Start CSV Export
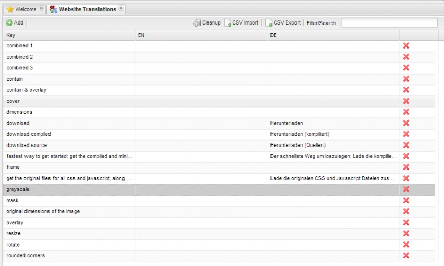Screen dimensions: 444x266 [283, 23]
